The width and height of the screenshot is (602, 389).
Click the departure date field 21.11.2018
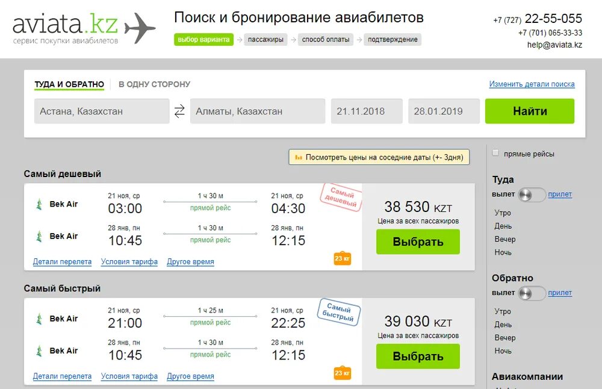click(367, 111)
